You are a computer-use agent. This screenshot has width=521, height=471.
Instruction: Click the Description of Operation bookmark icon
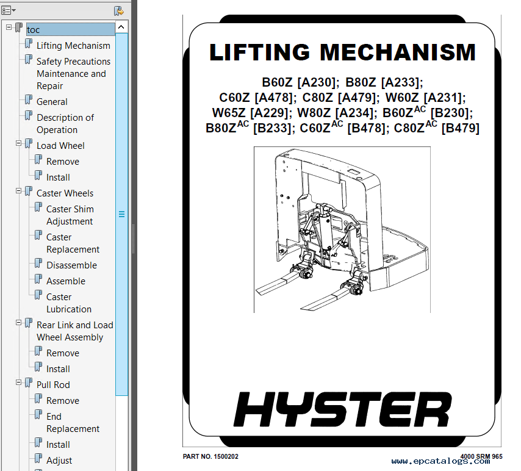pyautogui.click(x=29, y=116)
